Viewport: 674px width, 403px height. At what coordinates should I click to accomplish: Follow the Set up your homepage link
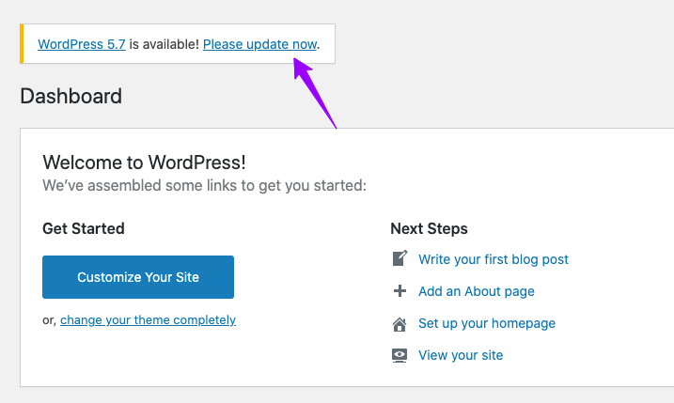click(487, 323)
